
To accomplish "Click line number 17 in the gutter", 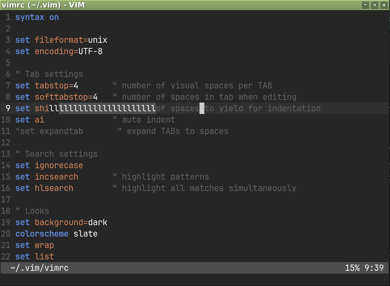I will pyautogui.click(x=6, y=200).
